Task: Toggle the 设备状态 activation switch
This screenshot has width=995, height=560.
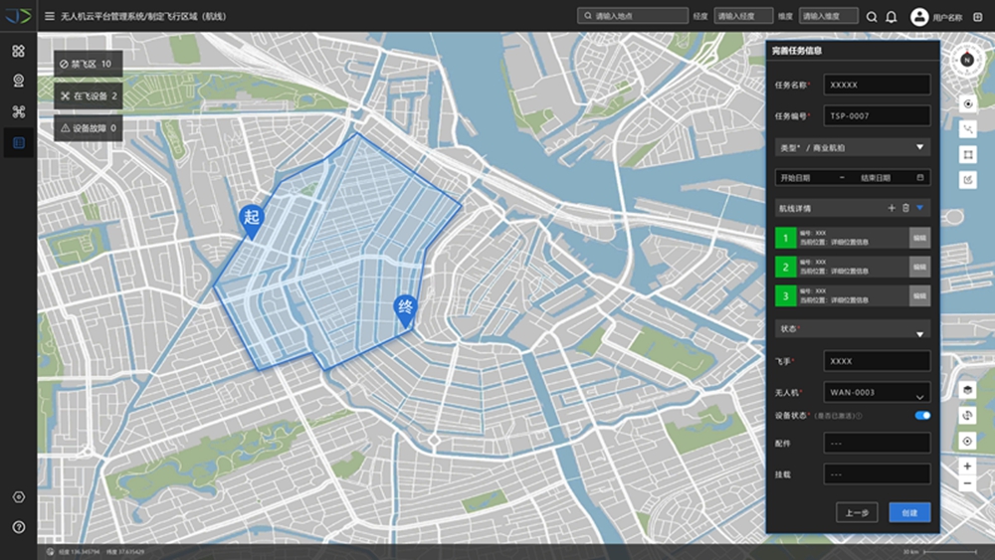Action: [x=922, y=415]
